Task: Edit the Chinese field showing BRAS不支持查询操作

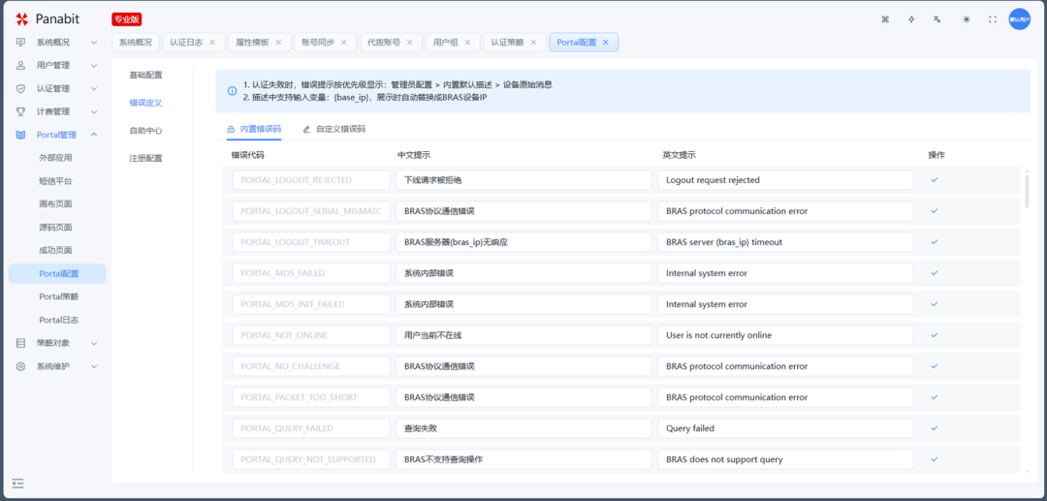Action: pyautogui.click(x=523, y=459)
